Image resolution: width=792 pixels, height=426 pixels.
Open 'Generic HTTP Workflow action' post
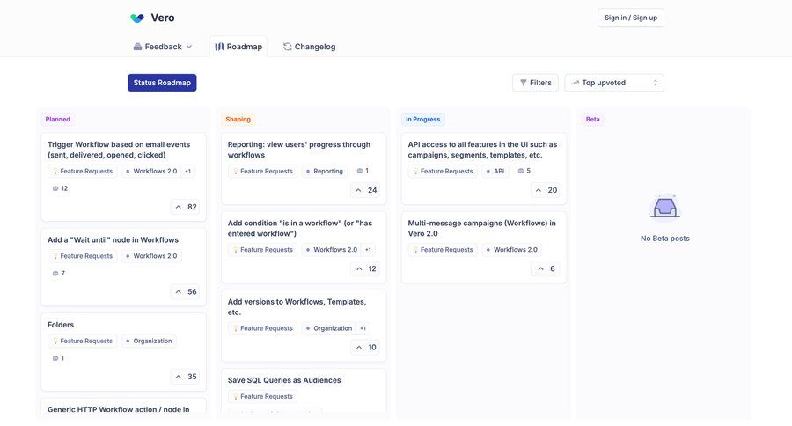tap(119, 409)
